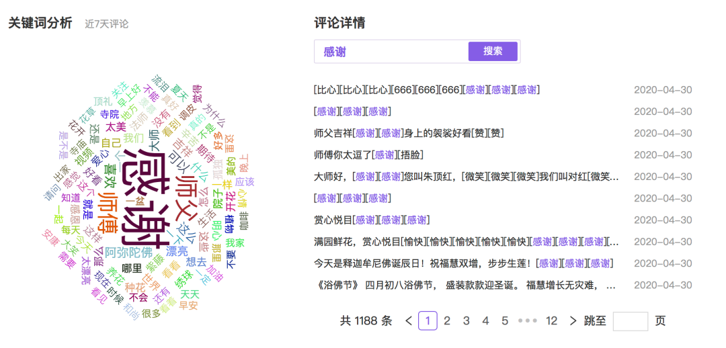Go to the next page arrow
726x348 pixels.
click(573, 321)
